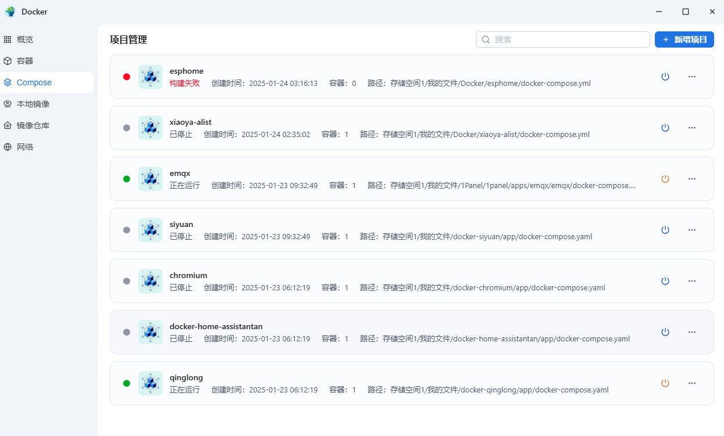Click the 项目管理 page heading
This screenshot has width=724, height=436.
pyautogui.click(x=128, y=39)
